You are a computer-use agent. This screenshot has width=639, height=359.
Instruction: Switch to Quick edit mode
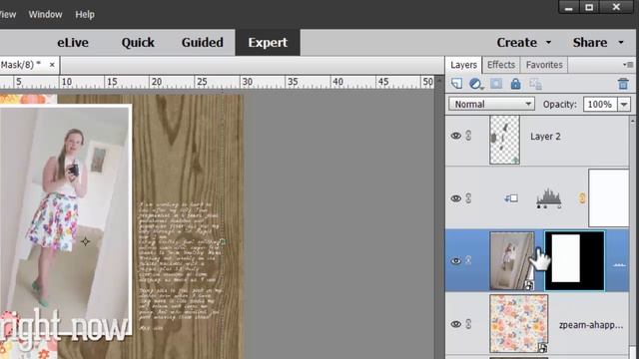(138, 42)
